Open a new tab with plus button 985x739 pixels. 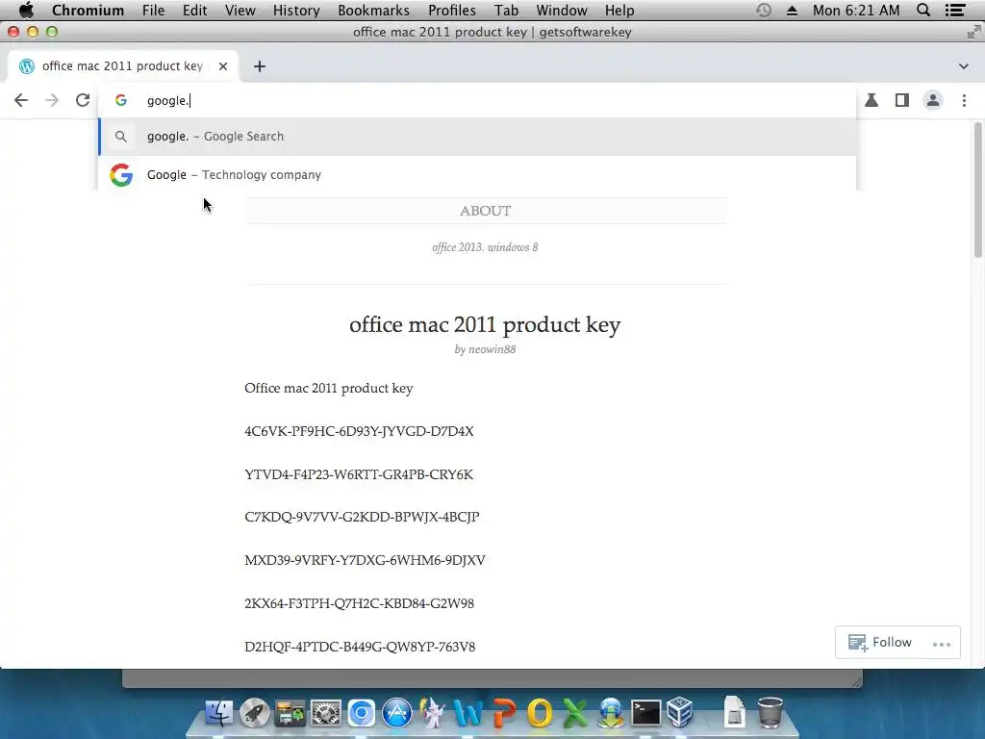coord(260,66)
